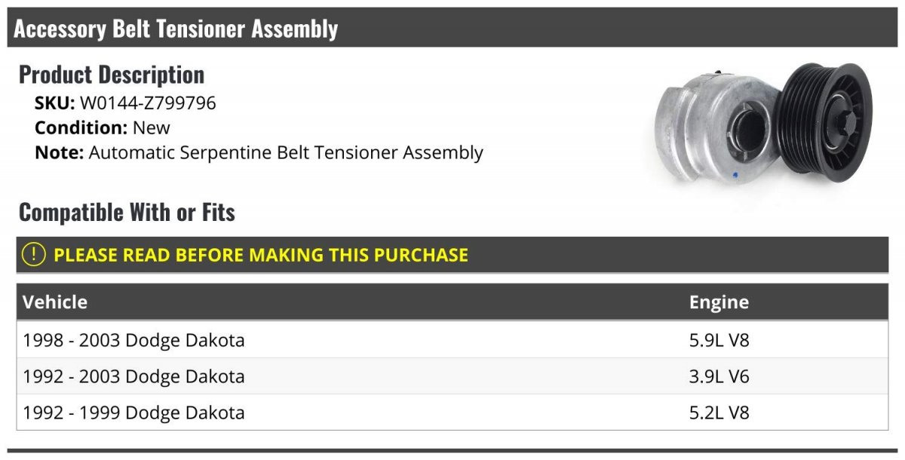
Task: Click the Engine column header
Action: click(719, 302)
